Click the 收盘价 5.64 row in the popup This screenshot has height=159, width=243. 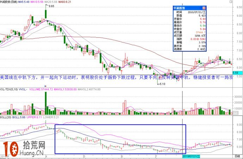(x=189, y=29)
